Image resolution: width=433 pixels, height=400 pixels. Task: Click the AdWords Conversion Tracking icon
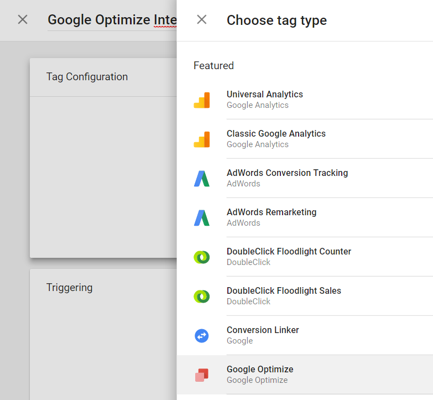[202, 178]
